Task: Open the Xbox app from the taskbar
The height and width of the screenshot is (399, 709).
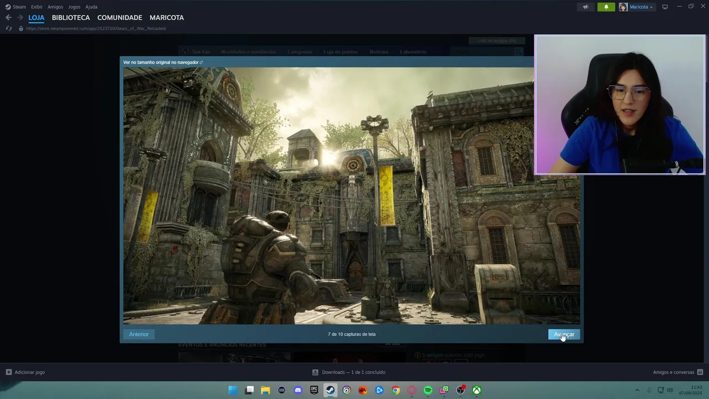Action: [x=476, y=390]
